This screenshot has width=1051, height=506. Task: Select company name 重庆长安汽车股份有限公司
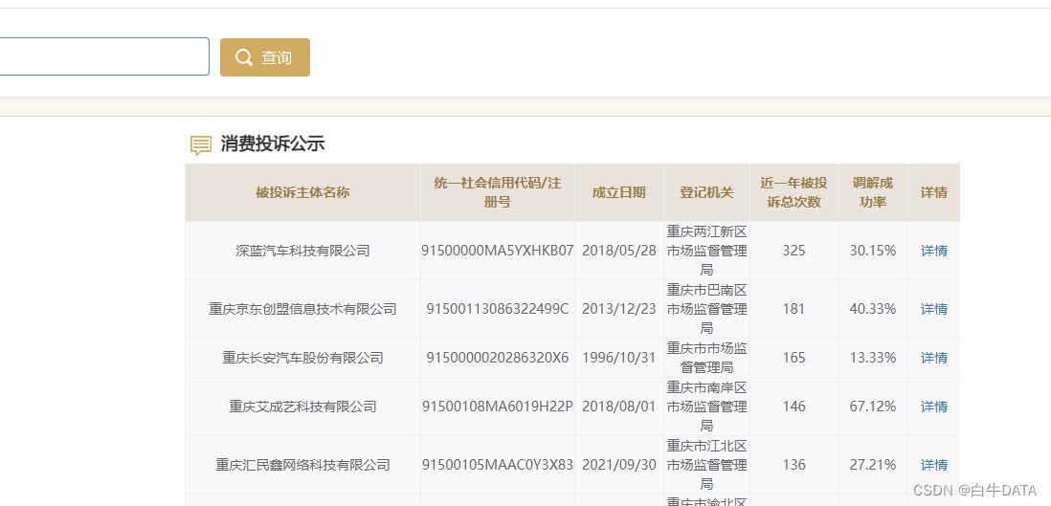[303, 358]
